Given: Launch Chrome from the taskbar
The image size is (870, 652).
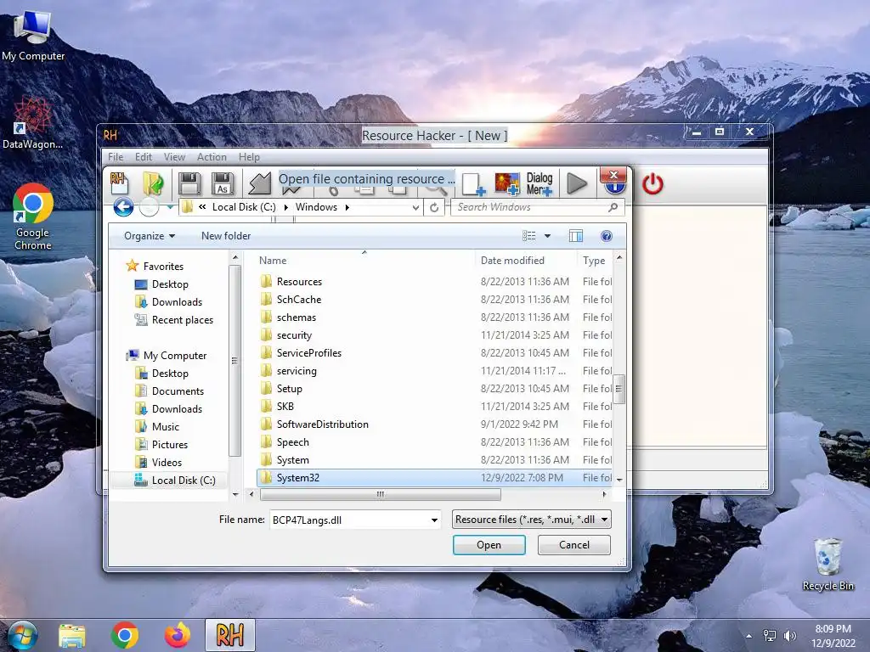Looking at the screenshot, I should click(x=125, y=635).
